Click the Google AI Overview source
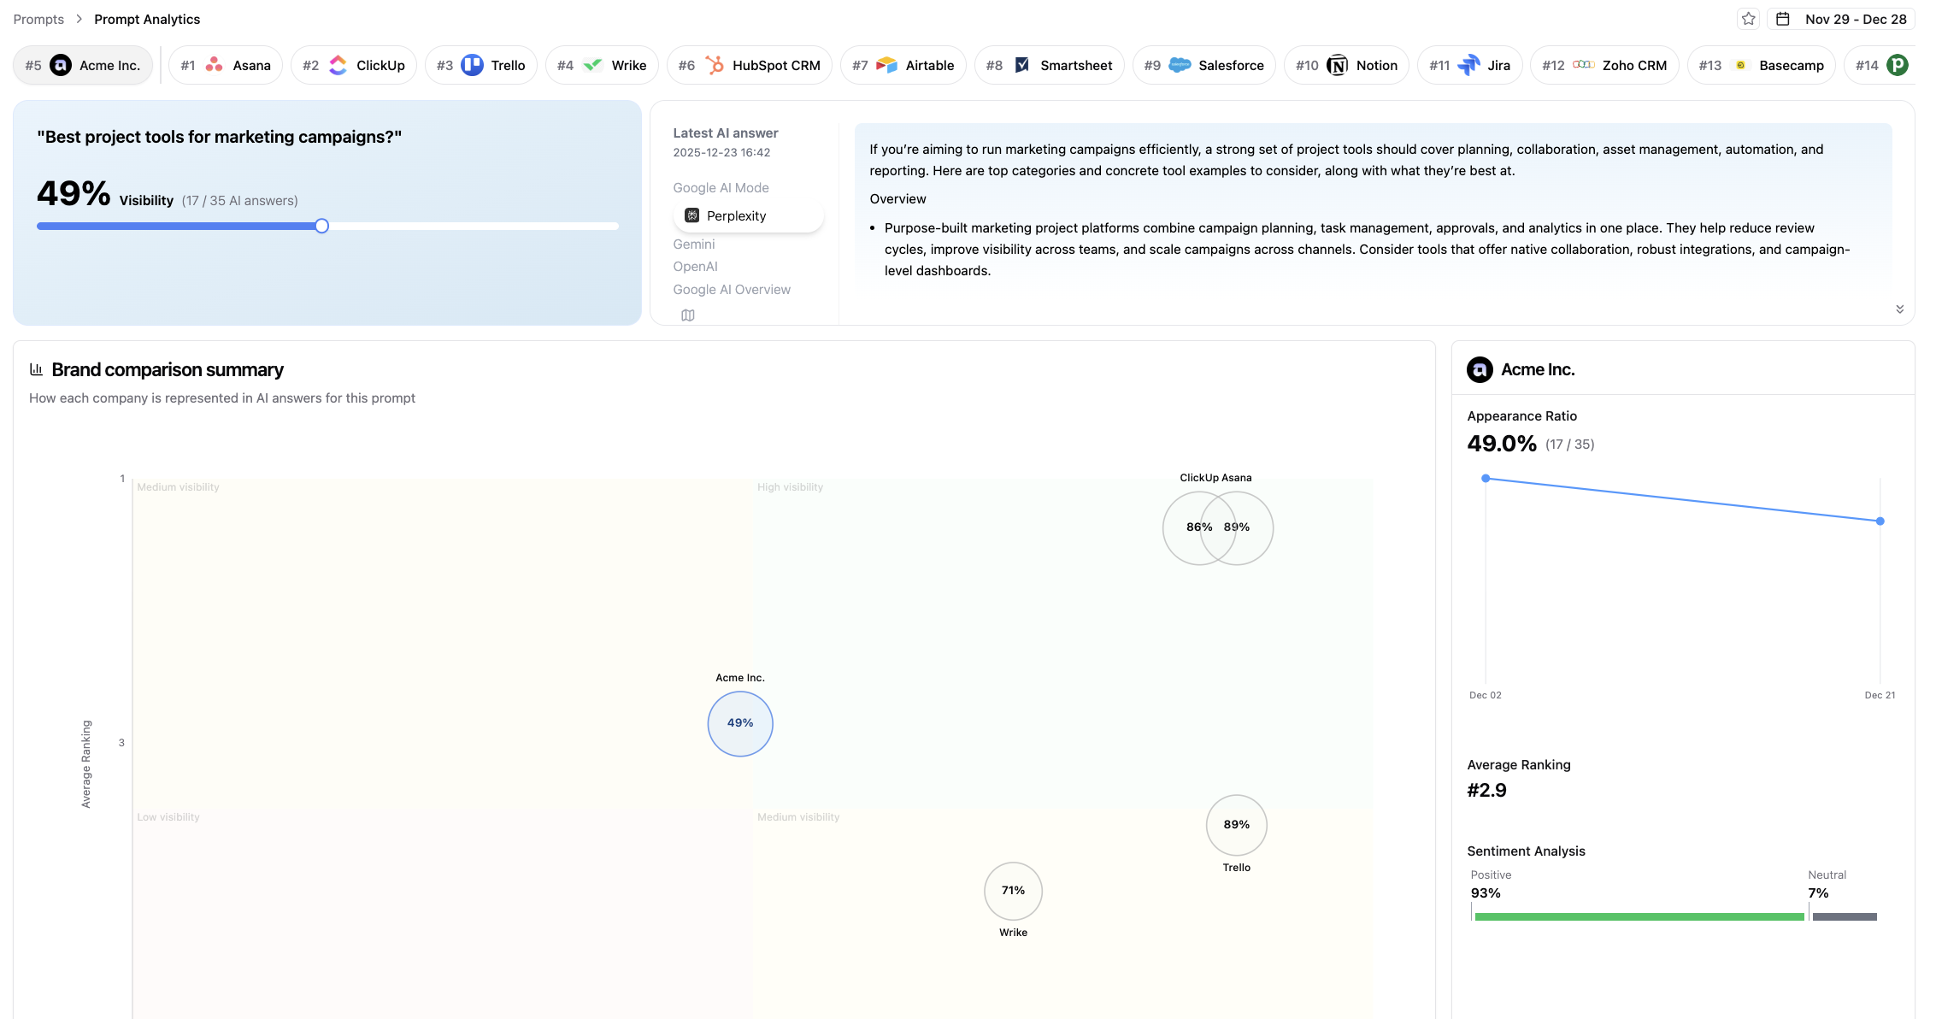Screen dimensions: 1936x1019 pos(731,290)
